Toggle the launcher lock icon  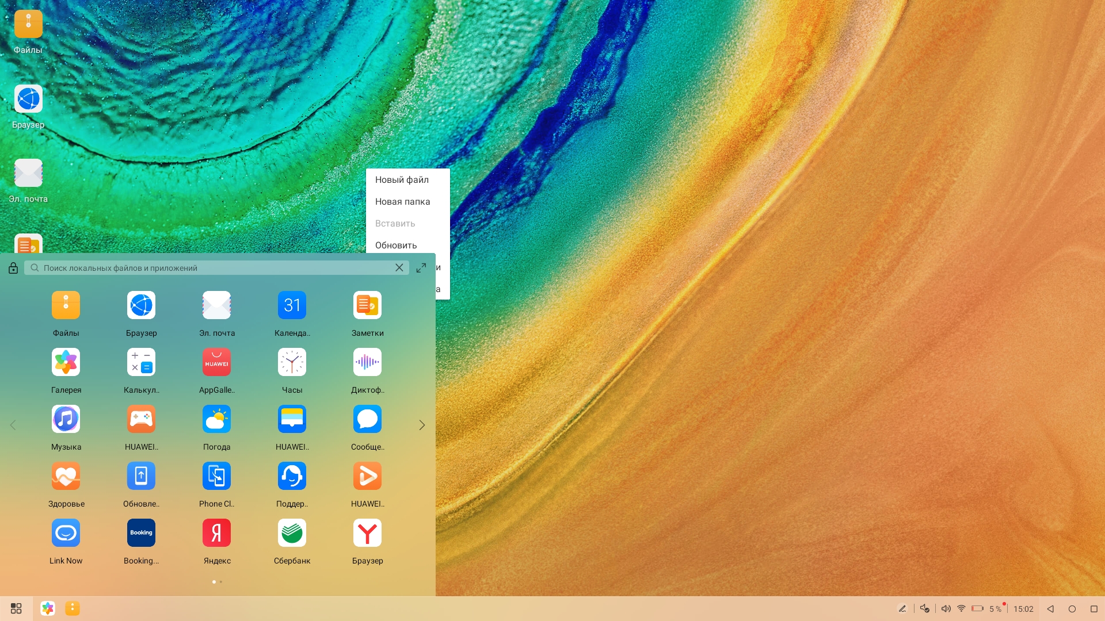click(x=13, y=268)
